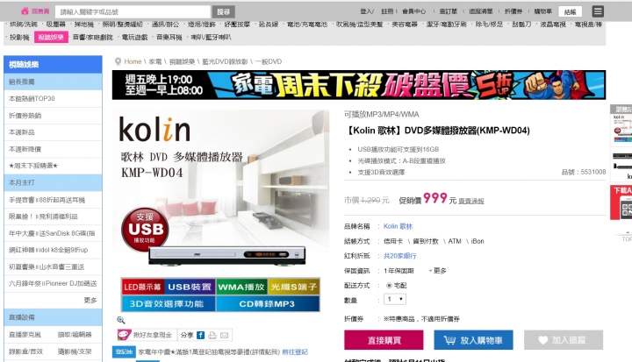Click the 加入追蹤 heart button
The image size is (632, 362).
pyautogui.click(x=564, y=340)
